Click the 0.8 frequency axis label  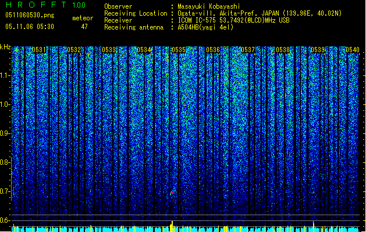(x=5, y=162)
